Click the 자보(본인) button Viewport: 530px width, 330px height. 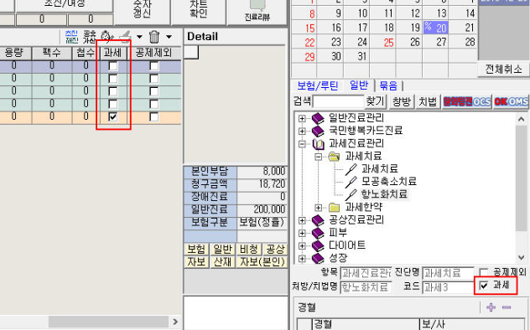pos(262,262)
